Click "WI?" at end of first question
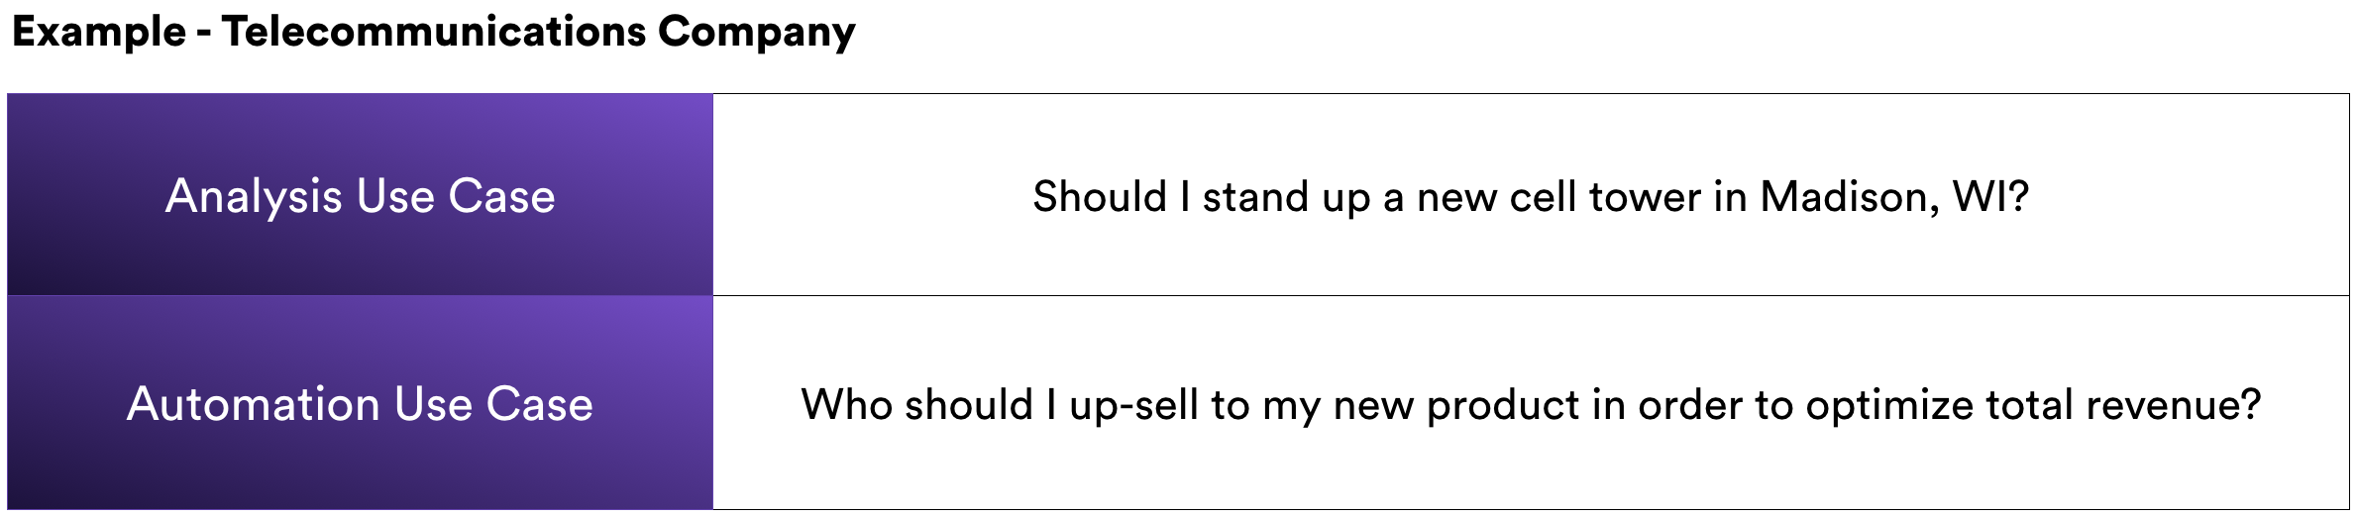 1991,196
